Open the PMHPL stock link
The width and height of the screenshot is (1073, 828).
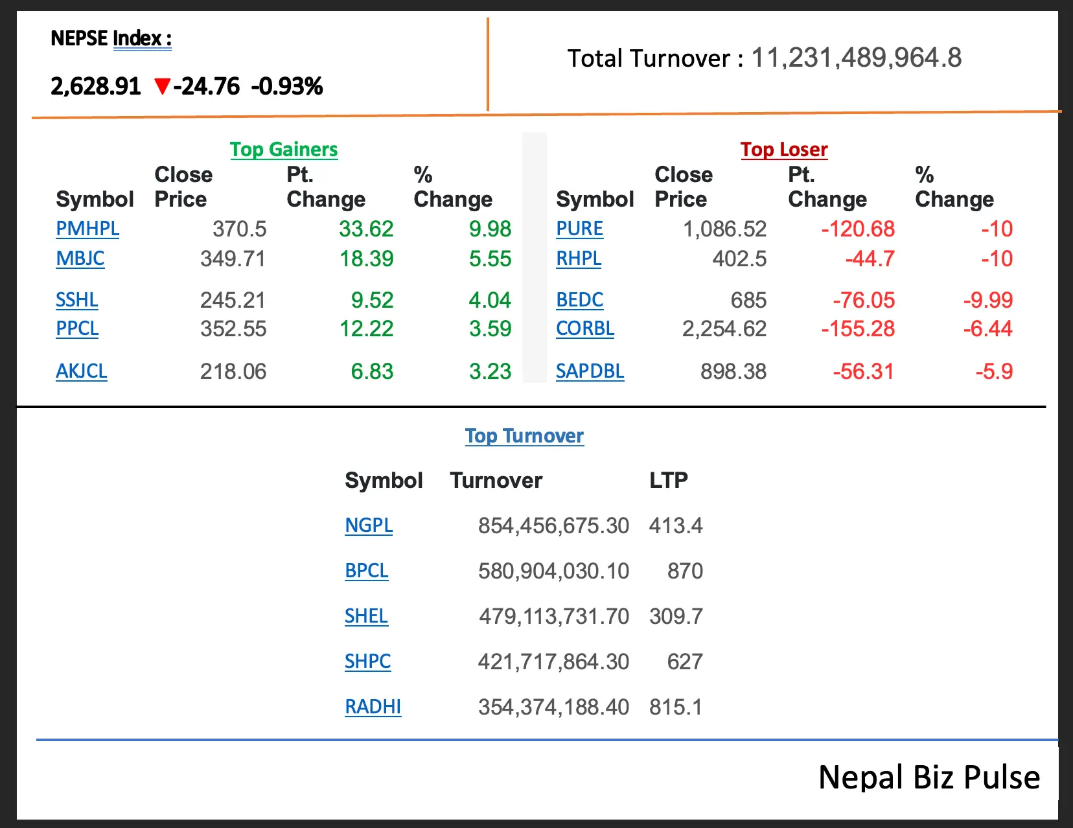(x=87, y=229)
